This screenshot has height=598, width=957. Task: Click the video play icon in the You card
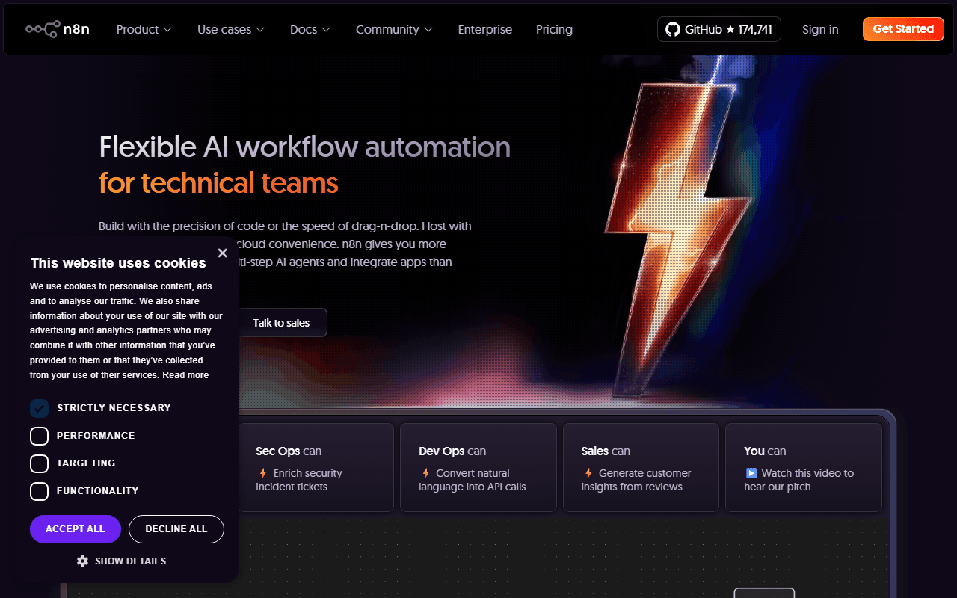(751, 472)
